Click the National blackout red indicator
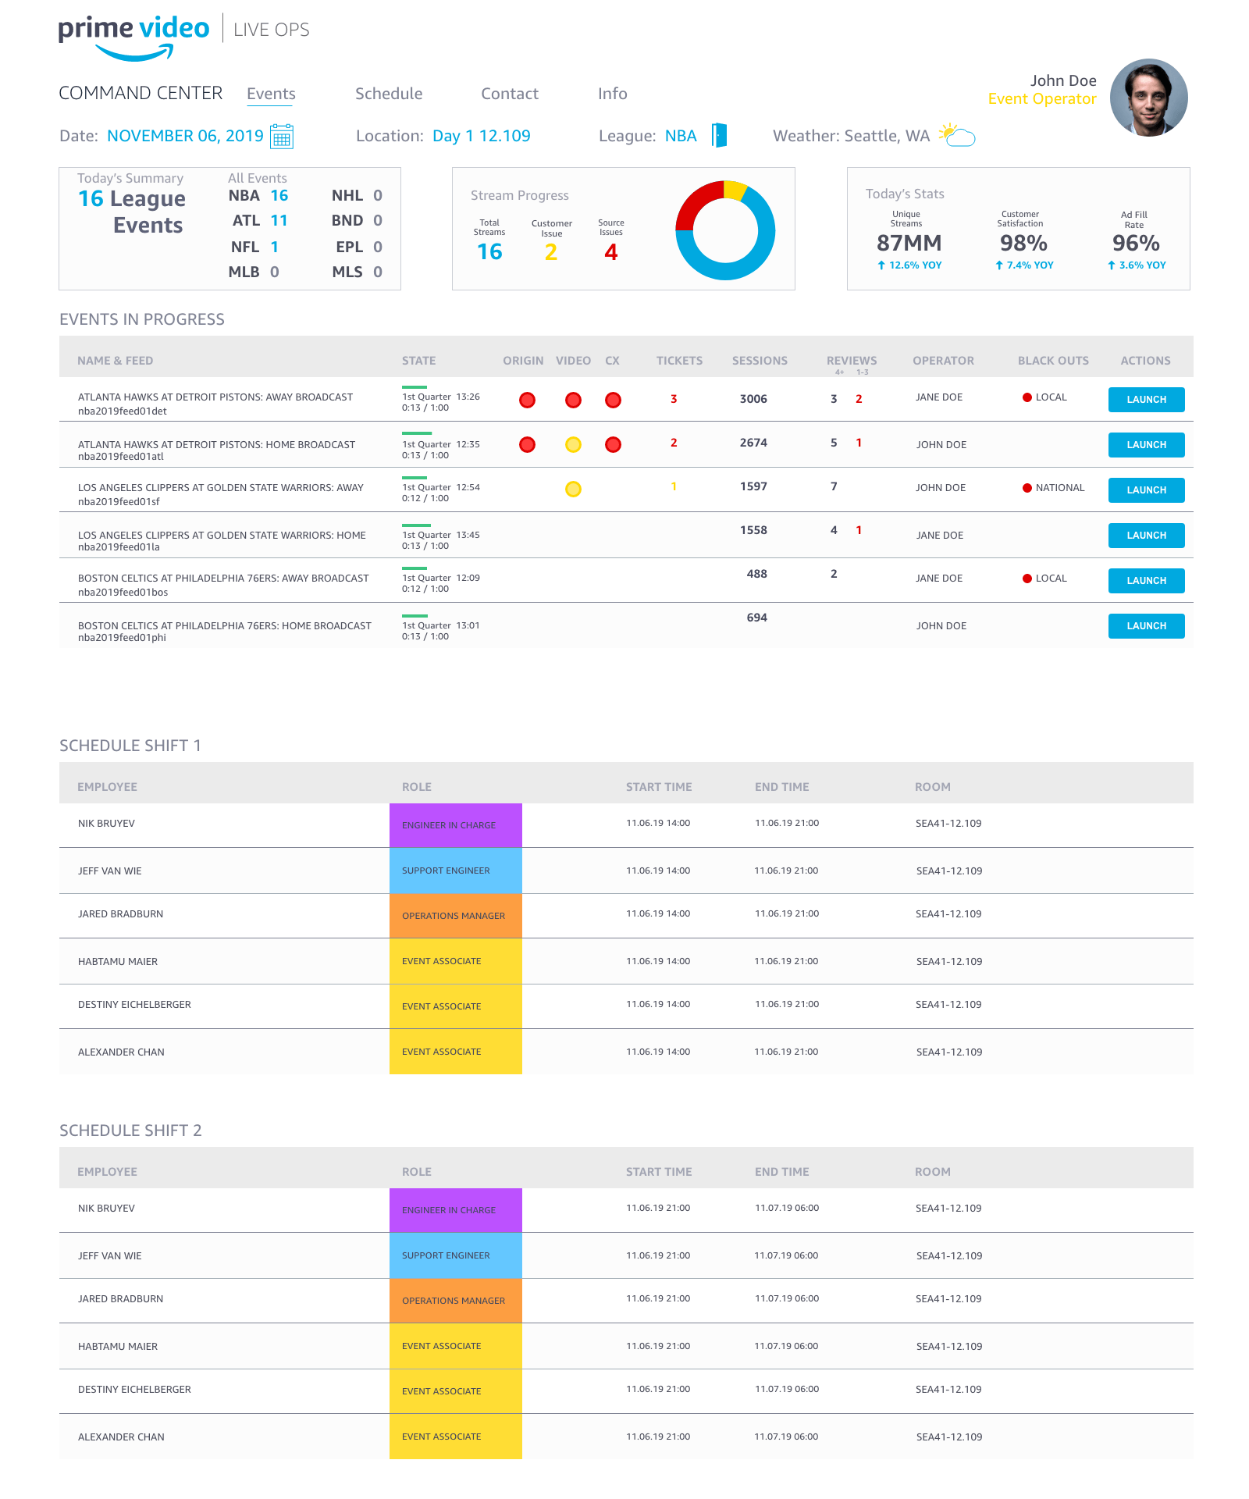This screenshot has width=1249, height=1499. [x=1027, y=488]
